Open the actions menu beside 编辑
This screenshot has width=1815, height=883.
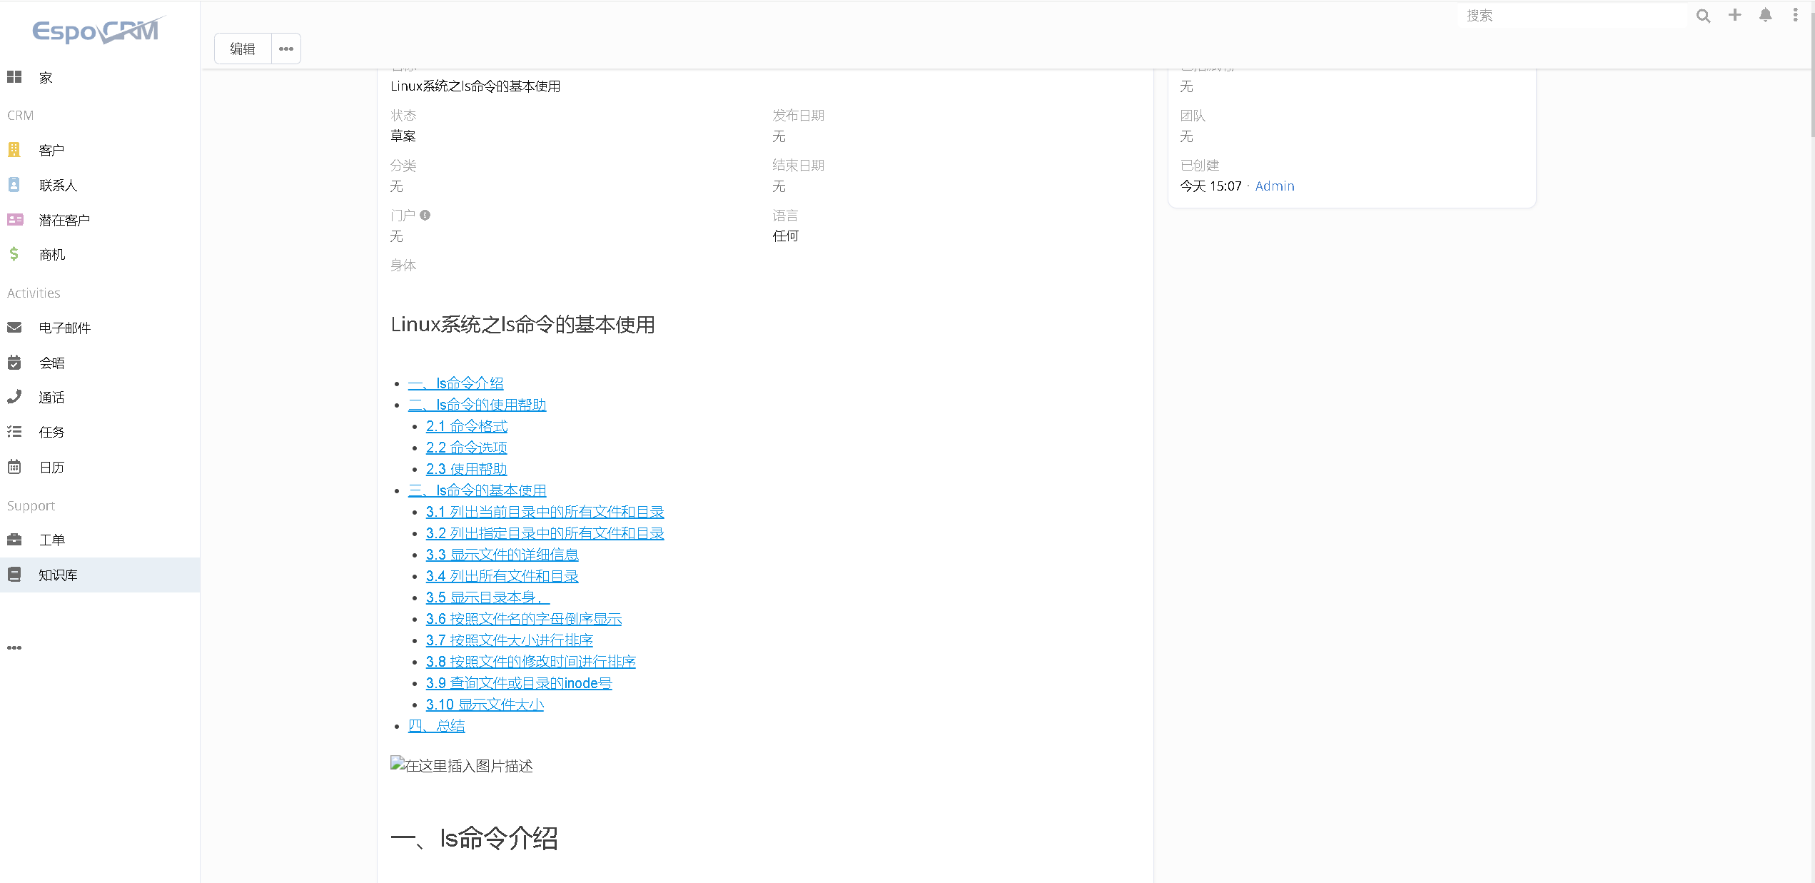click(x=285, y=48)
